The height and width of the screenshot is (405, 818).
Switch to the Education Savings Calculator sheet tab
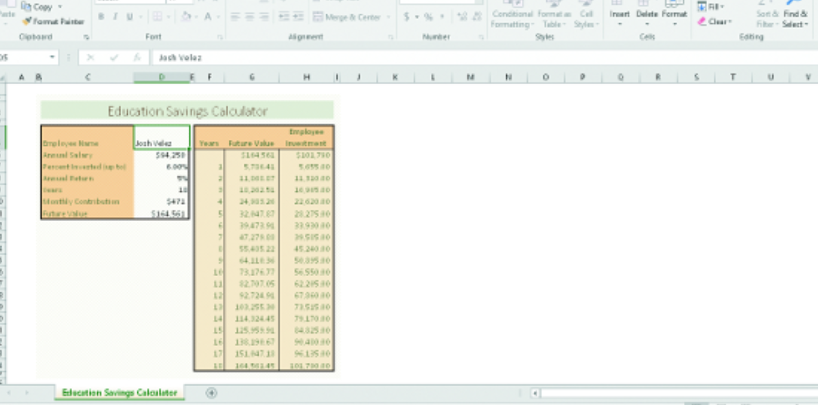pyautogui.click(x=119, y=393)
